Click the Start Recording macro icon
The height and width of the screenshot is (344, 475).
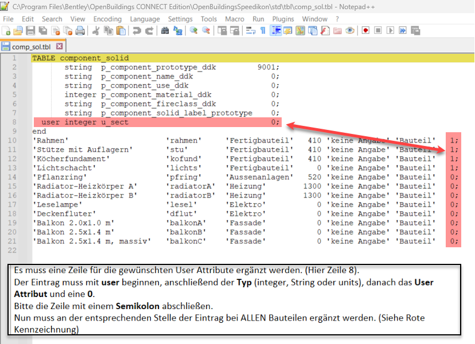(365, 30)
